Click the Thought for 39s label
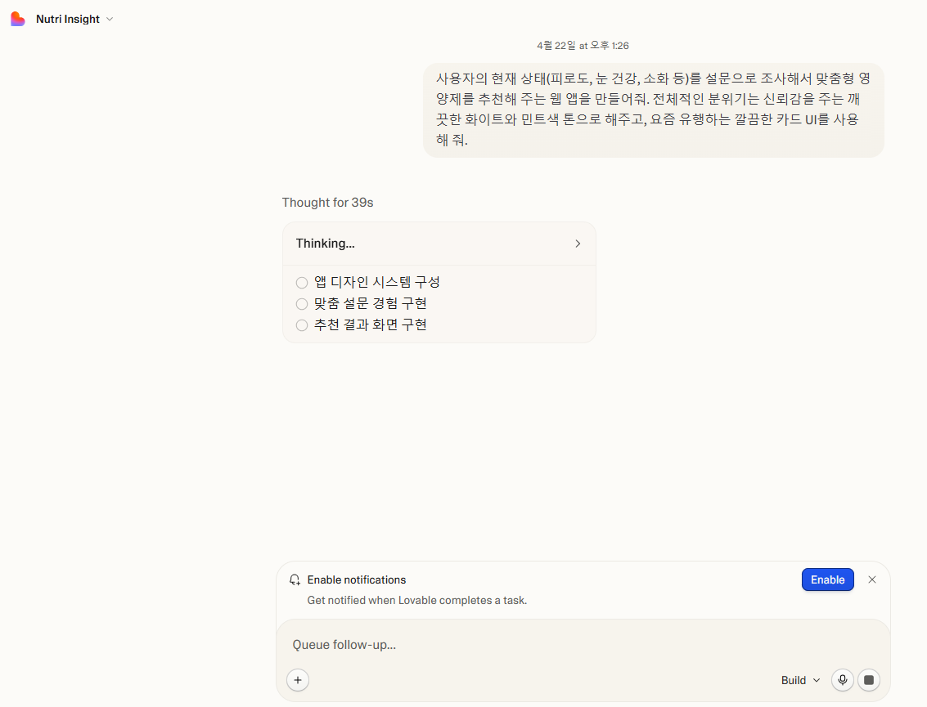Viewport: 927px width, 707px height. (x=327, y=202)
